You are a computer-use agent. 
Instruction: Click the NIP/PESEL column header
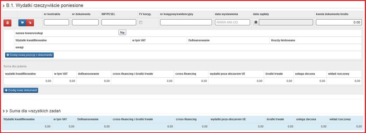tap(109, 14)
